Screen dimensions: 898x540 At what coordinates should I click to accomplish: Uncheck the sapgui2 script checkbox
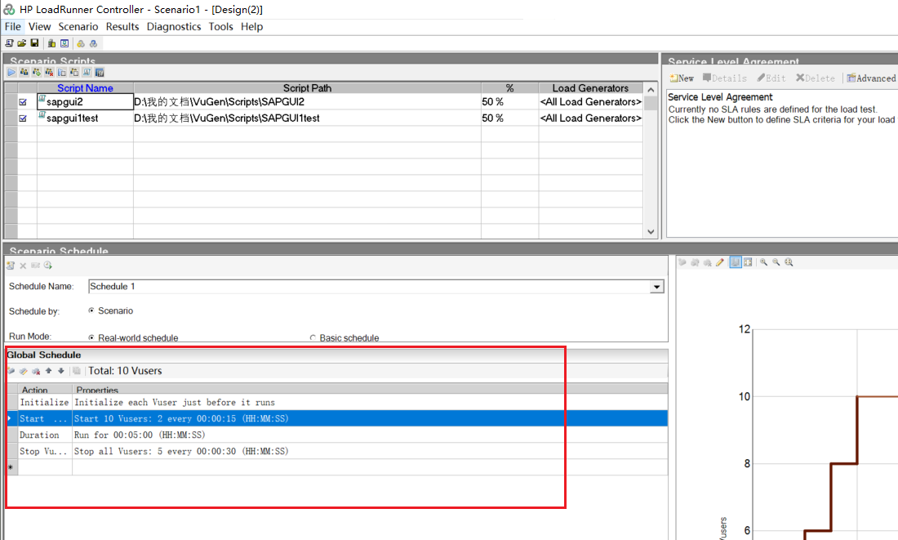pos(23,102)
